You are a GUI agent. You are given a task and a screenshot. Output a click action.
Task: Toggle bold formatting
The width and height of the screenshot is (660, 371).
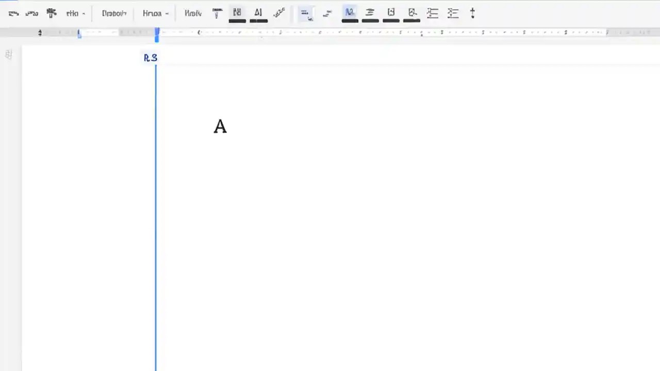[x=237, y=13]
